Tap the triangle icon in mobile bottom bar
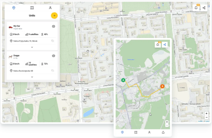Image resolution: width=212 pixels, height=138 pixels. tap(163, 132)
